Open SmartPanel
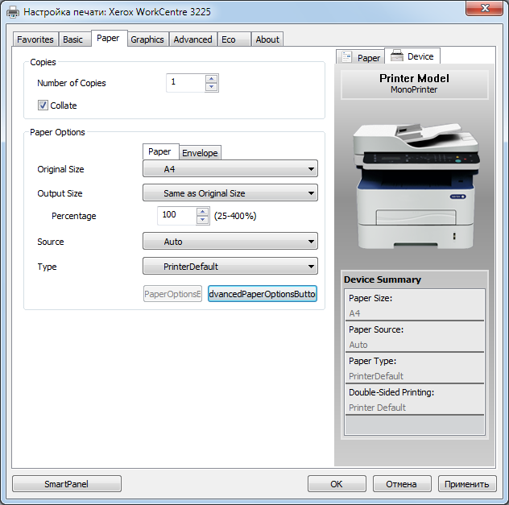509x505 pixels. (67, 484)
